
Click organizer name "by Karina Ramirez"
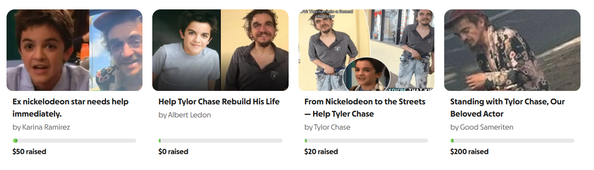click(41, 127)
